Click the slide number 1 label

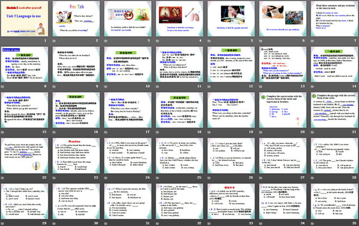pyautogui.click(x=45, y=40)
